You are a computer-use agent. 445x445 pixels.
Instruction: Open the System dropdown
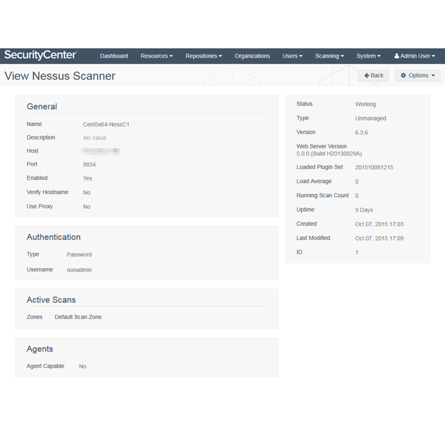pos(368,56)
